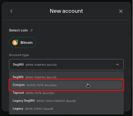Select the Bitcoin coin chip
133x116 pixels.
23,42
